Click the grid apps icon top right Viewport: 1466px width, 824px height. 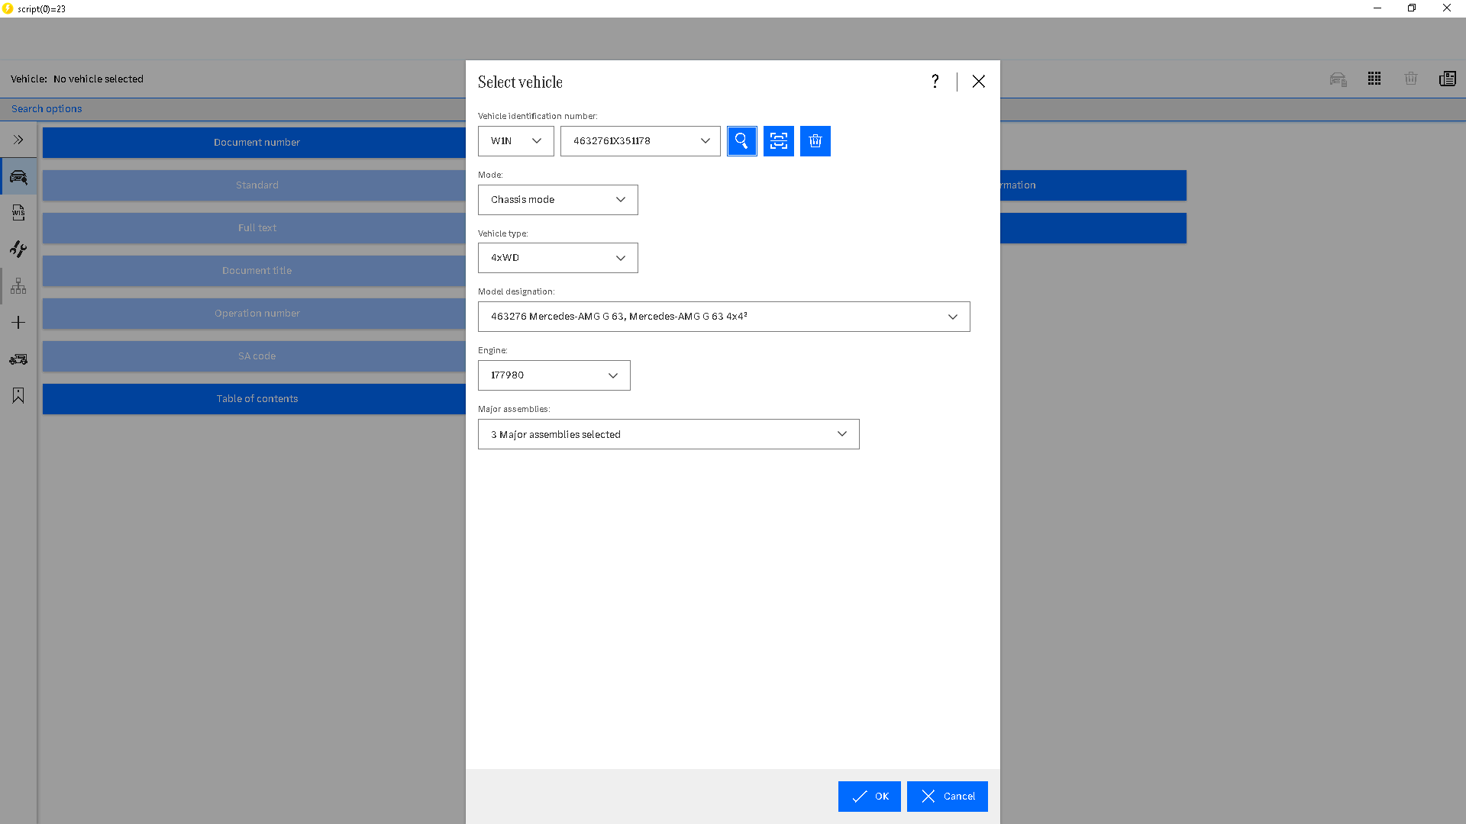pyautogui.click(x=1374, y=79)
